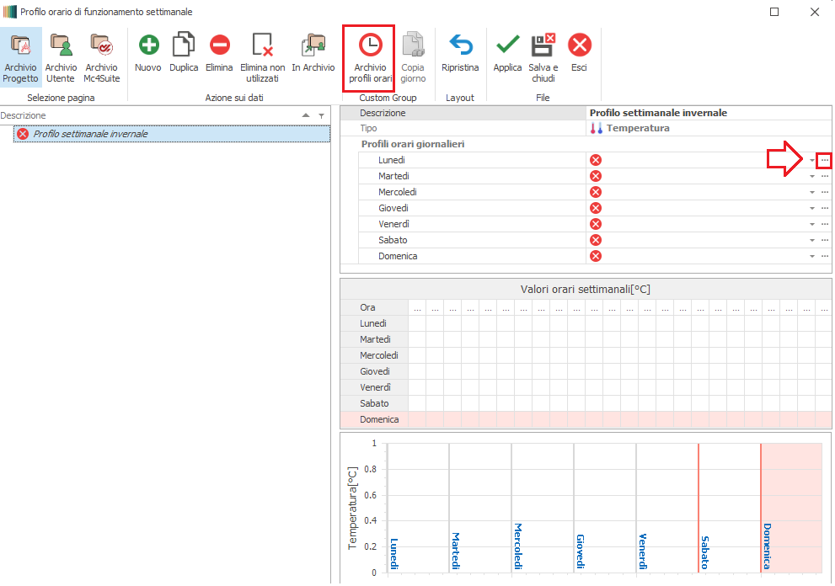Apply changes with Applica
Viewport: 835px width, 586px height.
(507, 54)
